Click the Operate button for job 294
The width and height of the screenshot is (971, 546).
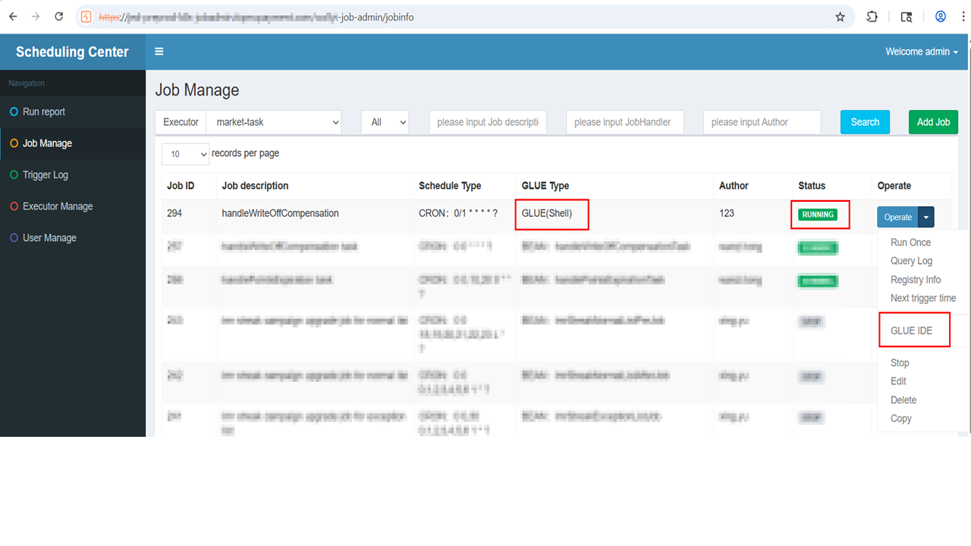897,217
